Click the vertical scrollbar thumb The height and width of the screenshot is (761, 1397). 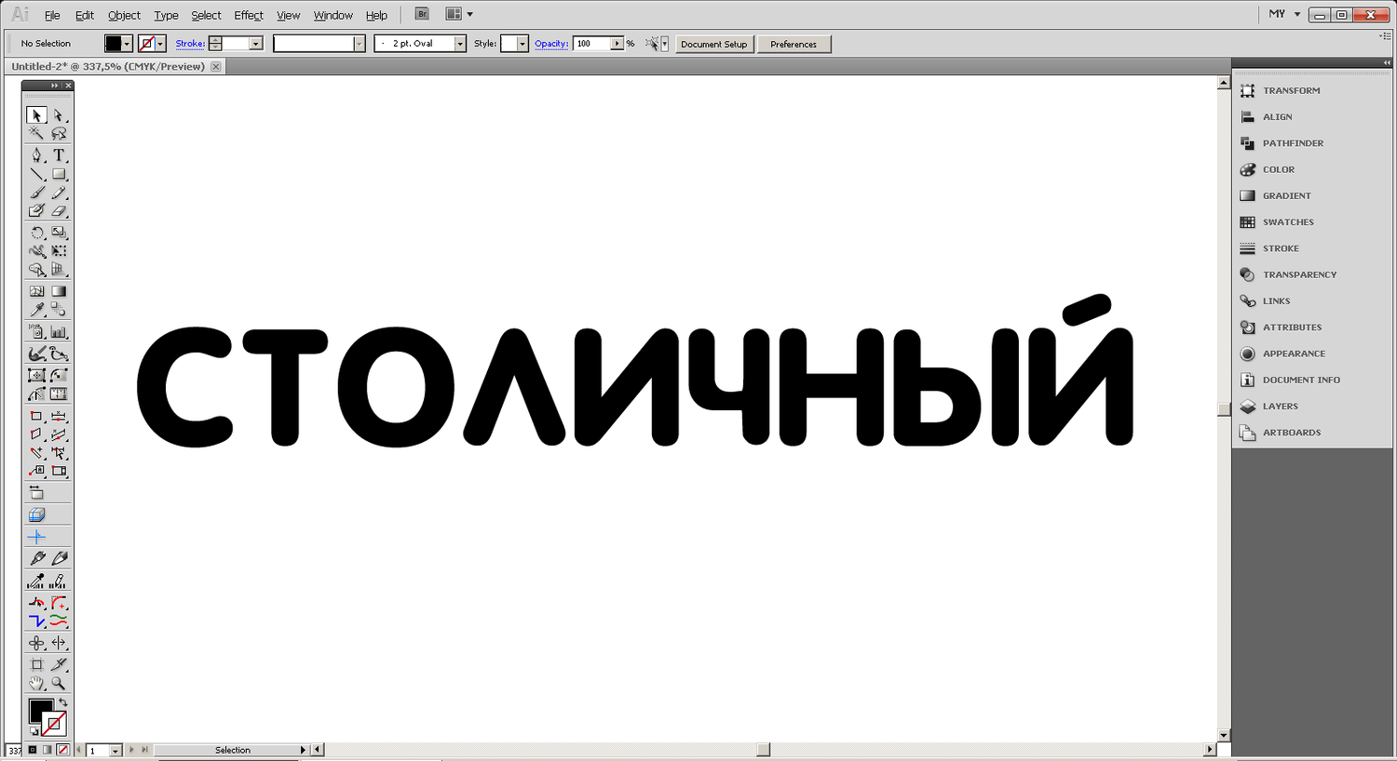pos(1224,409)
